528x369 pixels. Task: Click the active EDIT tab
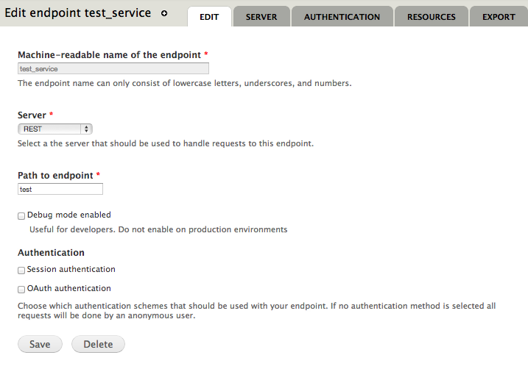click(x=209, y=16)
